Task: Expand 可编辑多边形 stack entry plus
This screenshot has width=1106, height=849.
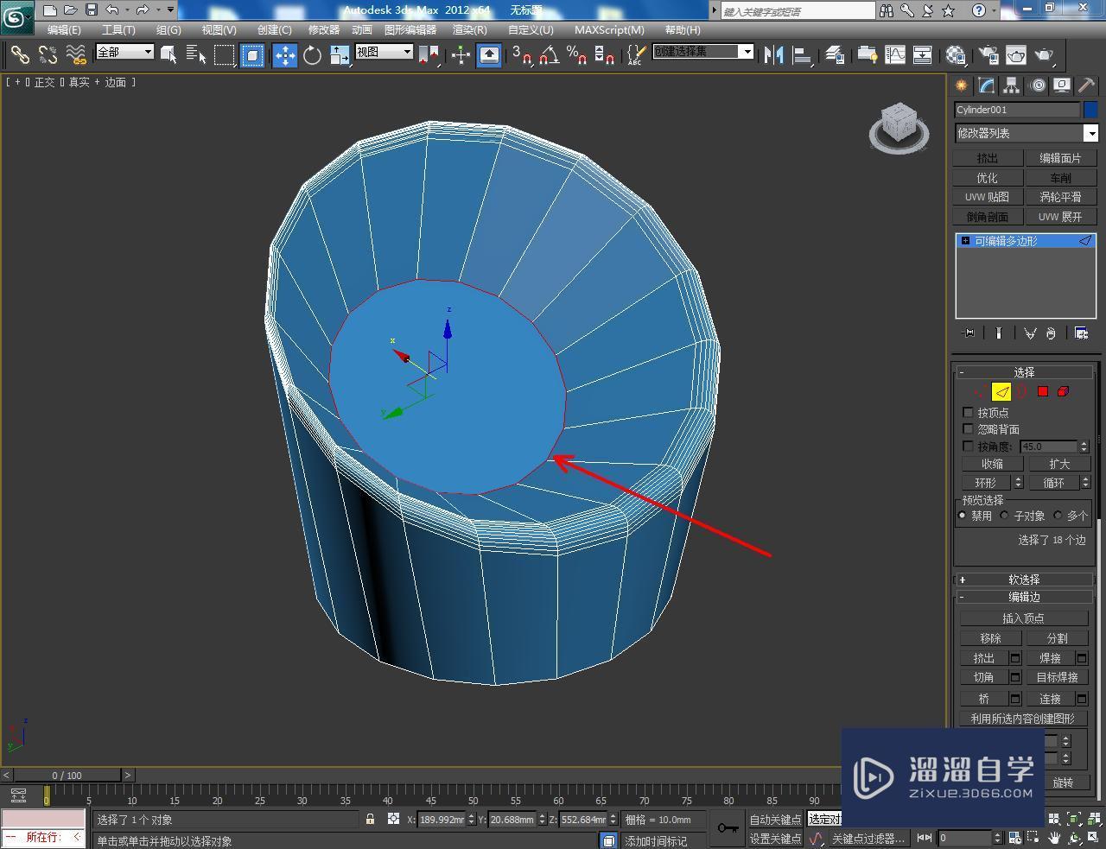Action: coord(965,241)
